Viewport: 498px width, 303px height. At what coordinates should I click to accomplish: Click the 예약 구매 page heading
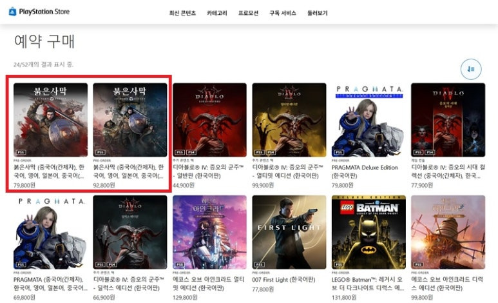pyautogui.click(x=44, y=41)
